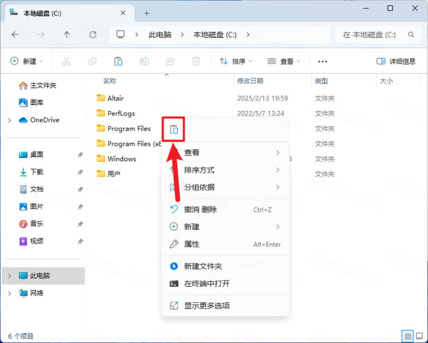Switch to details list view in status bar
428x343 pixels.
click(408, 336)
